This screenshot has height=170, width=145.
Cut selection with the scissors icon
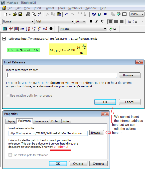[x=47, y=14]
